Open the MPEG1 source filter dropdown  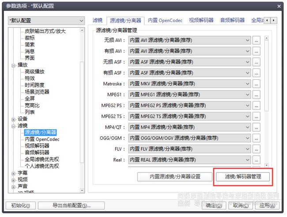[190, 94]
